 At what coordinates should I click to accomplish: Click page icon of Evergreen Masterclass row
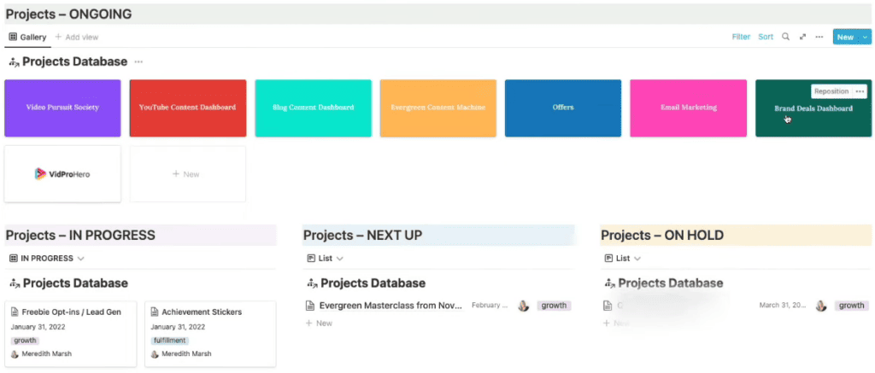click(x=311, y=306)
